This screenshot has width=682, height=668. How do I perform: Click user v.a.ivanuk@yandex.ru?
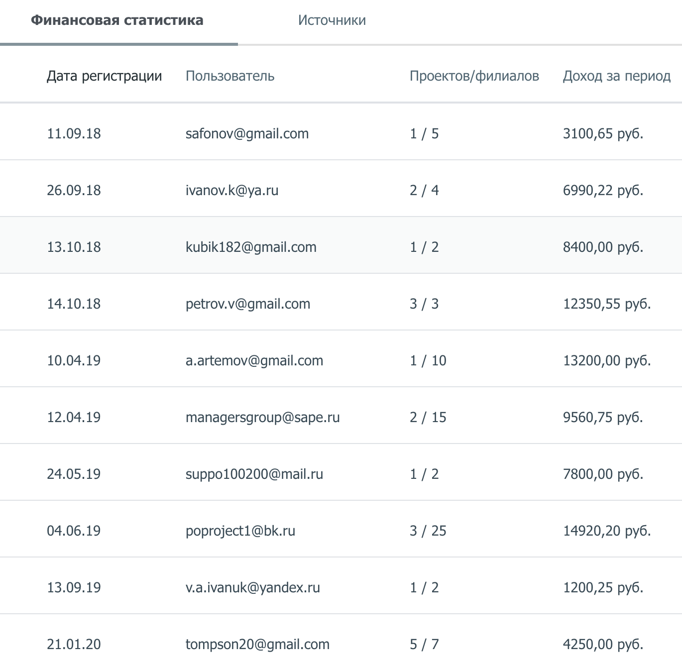pos(252,588)
